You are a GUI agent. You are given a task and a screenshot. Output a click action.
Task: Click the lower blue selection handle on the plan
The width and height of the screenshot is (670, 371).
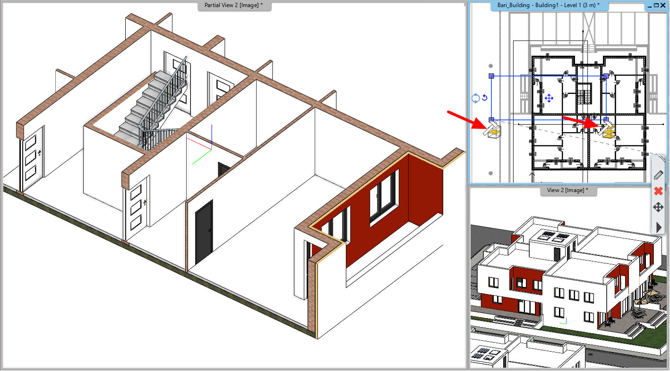coord(491,119)
